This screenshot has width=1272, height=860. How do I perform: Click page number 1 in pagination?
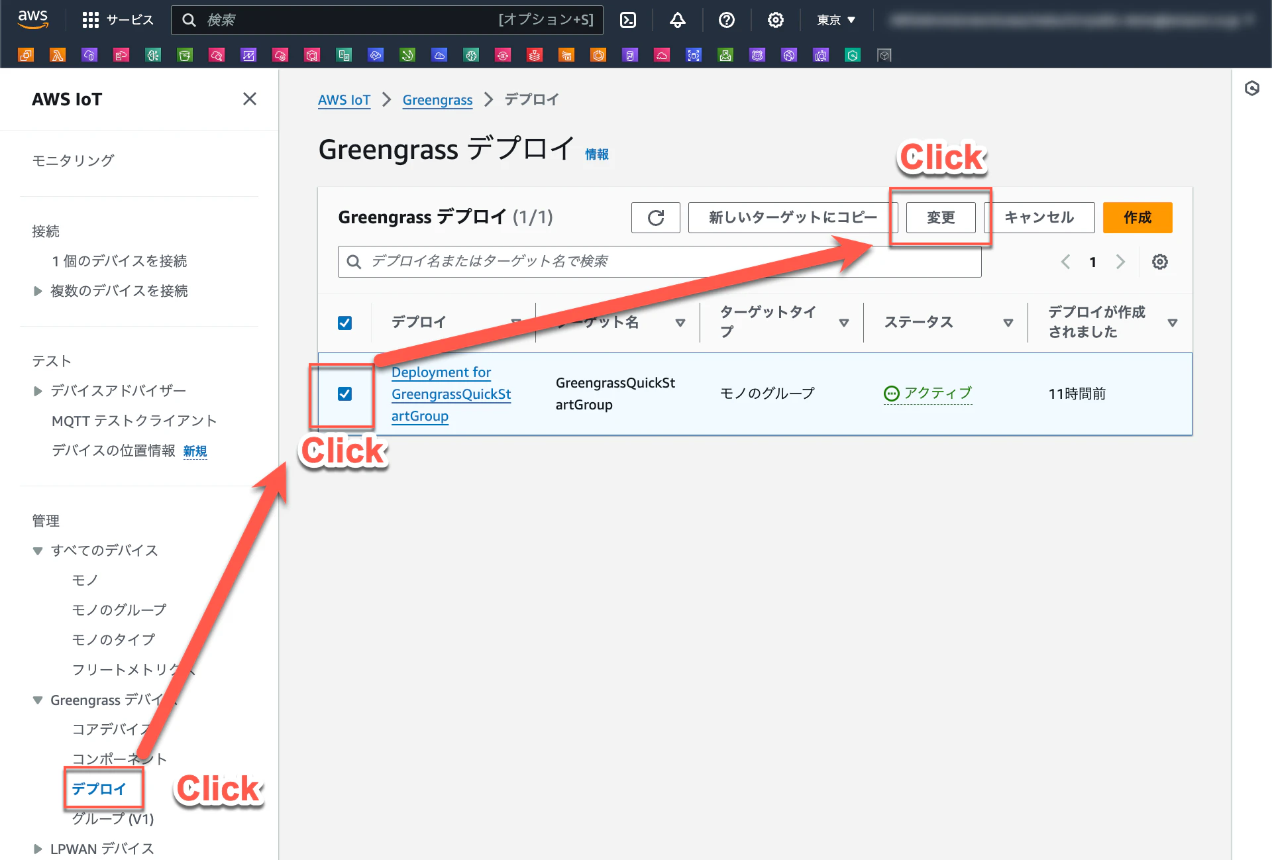coord(1092,262)
